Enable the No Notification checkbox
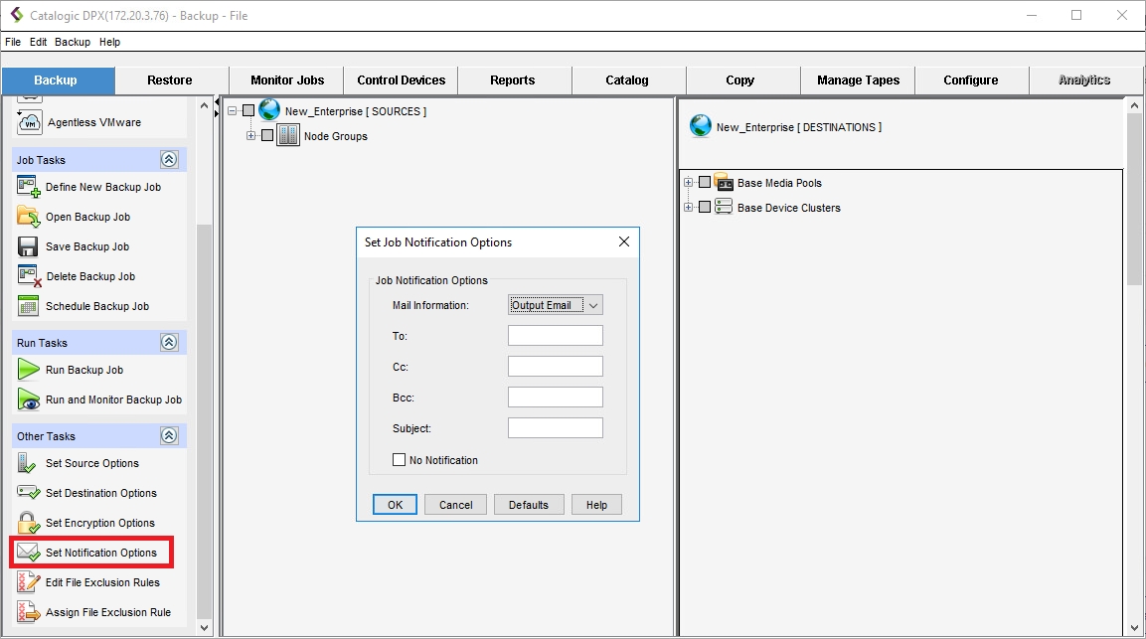1146x639 pixels. (400, 460)
